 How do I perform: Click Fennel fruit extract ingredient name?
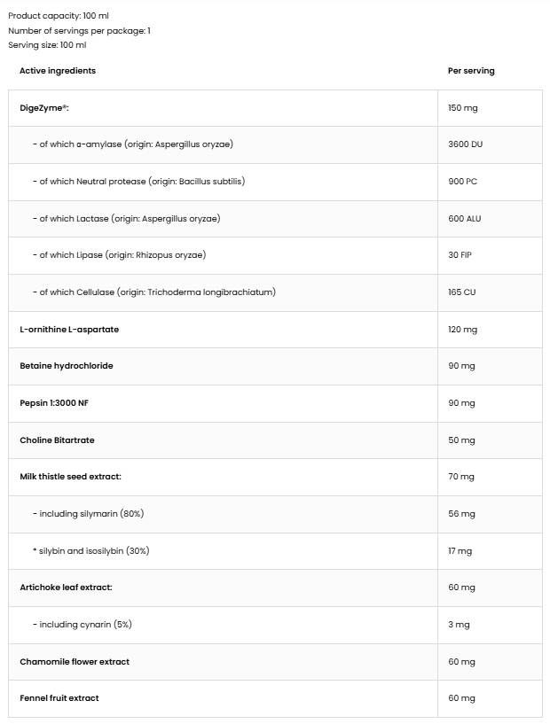tap(59, 698)
